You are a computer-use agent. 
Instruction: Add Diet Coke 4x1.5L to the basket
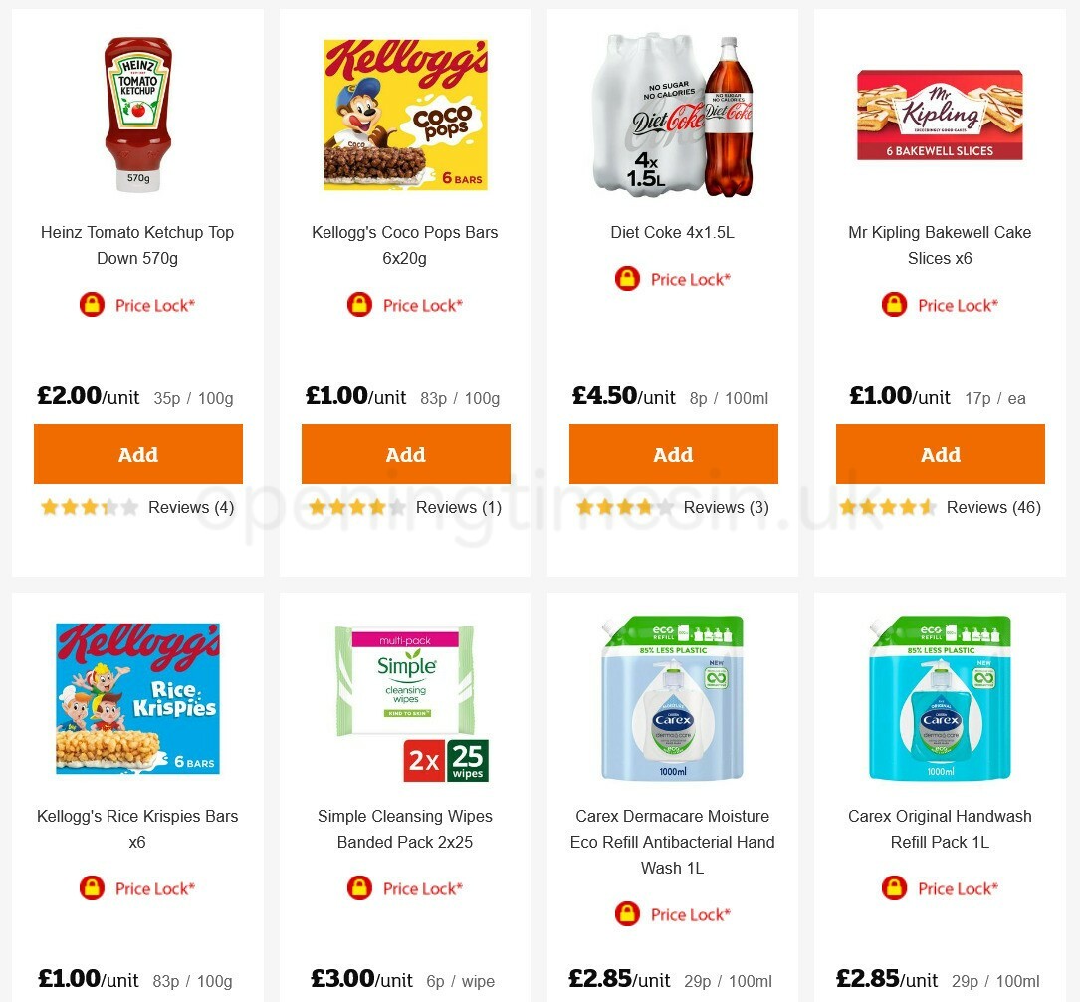coord(673,454)
